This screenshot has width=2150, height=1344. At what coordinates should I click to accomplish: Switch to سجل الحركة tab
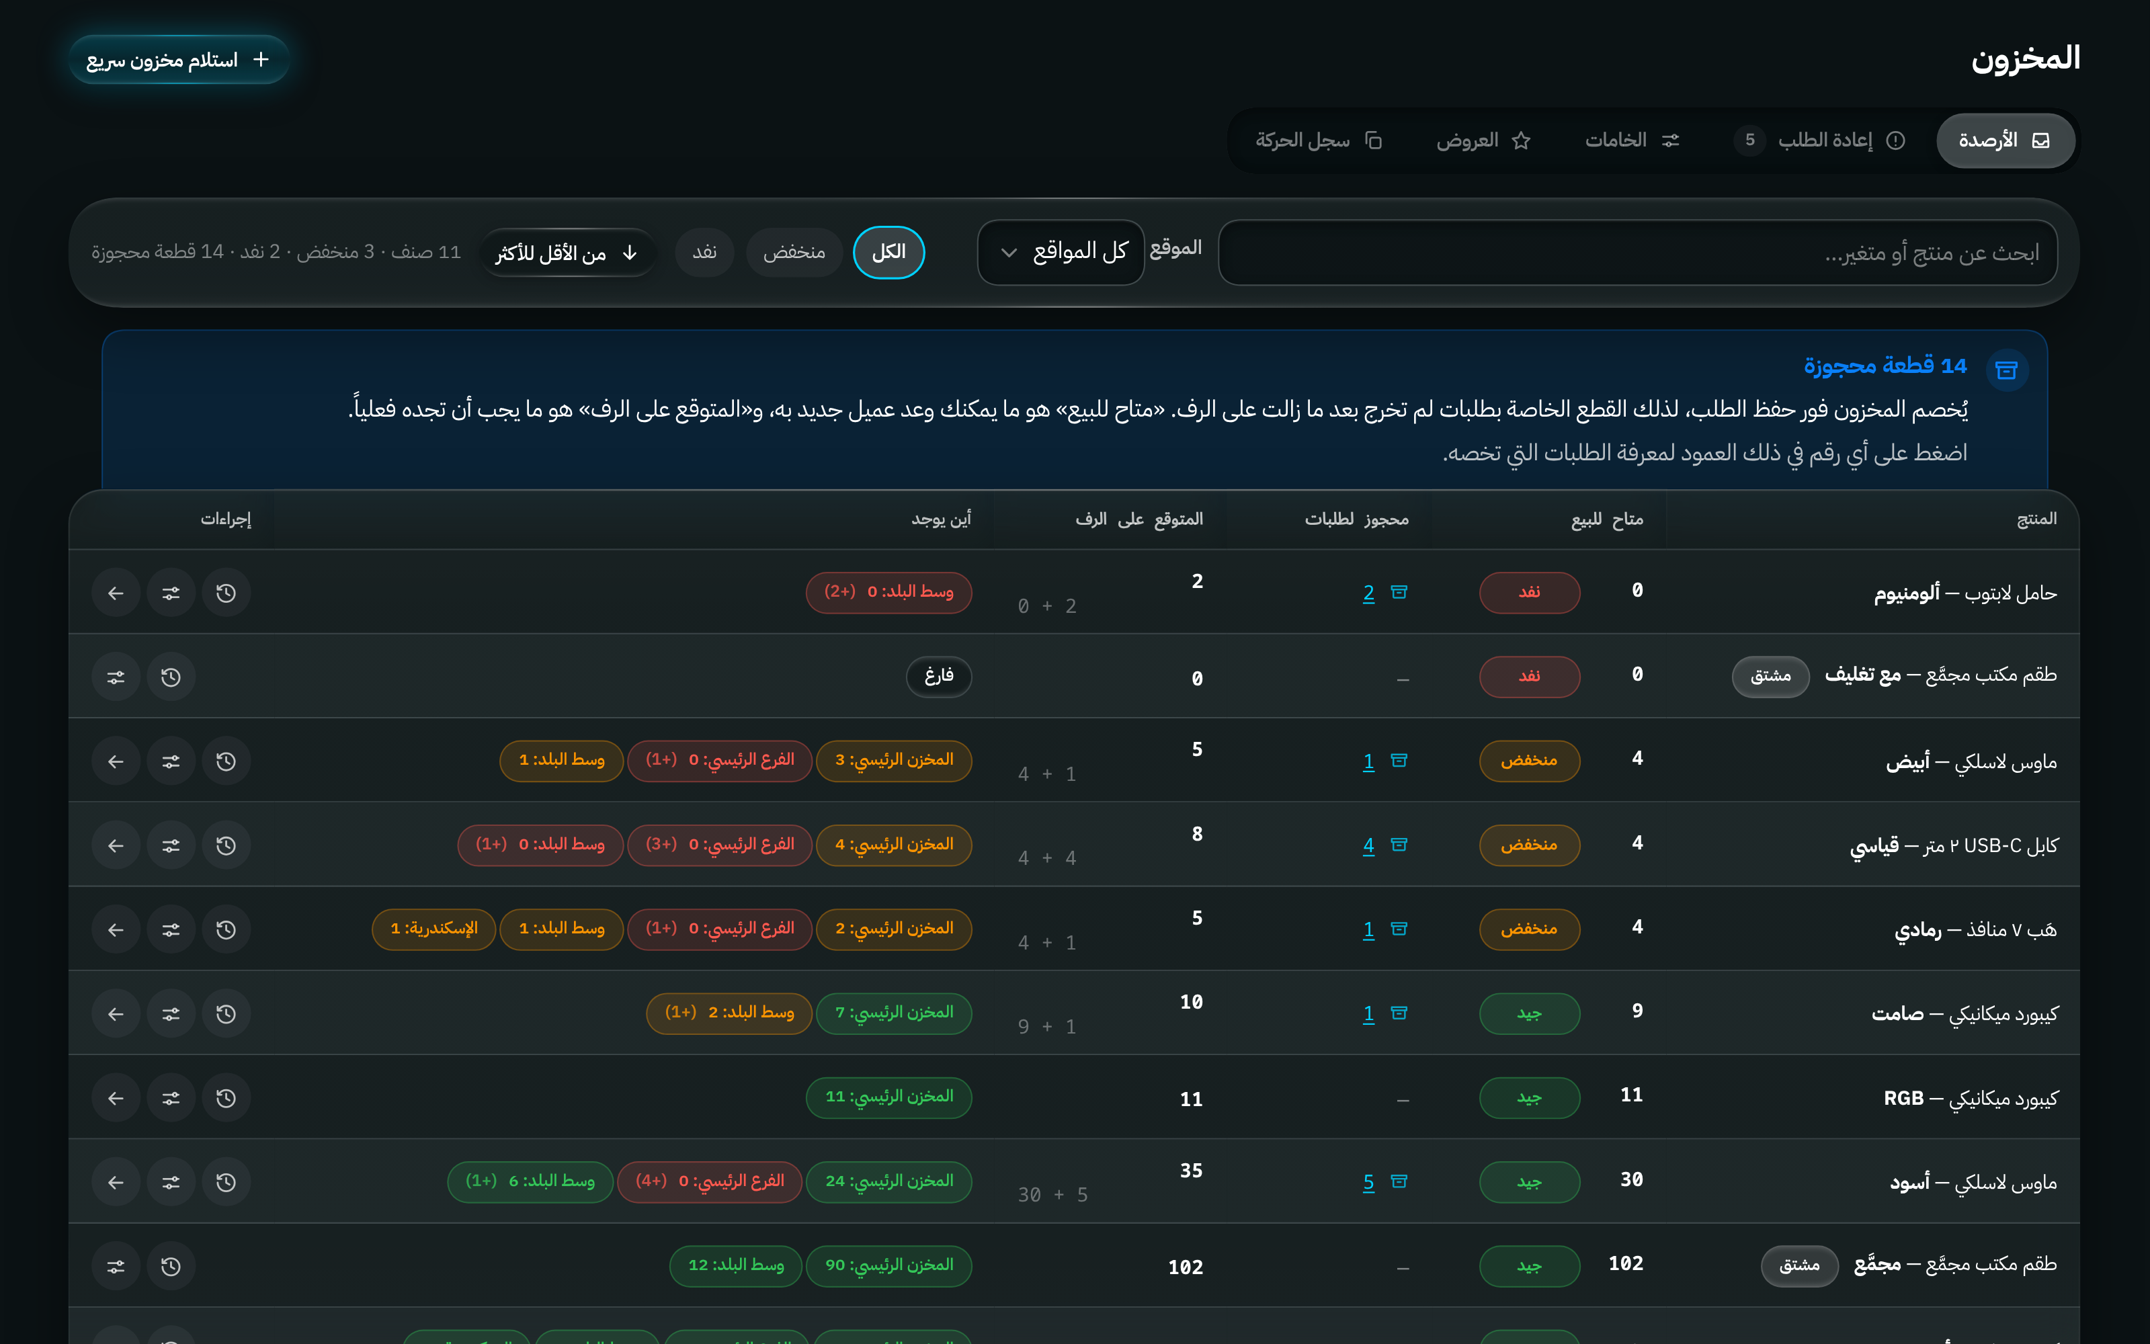[1318, 140]
